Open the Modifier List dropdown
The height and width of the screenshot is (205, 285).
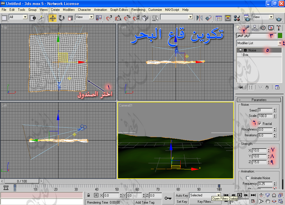pos(280,43)
